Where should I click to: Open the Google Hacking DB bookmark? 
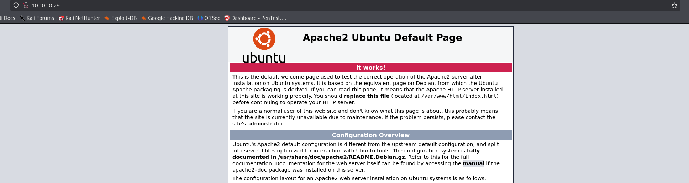(167, 18)
